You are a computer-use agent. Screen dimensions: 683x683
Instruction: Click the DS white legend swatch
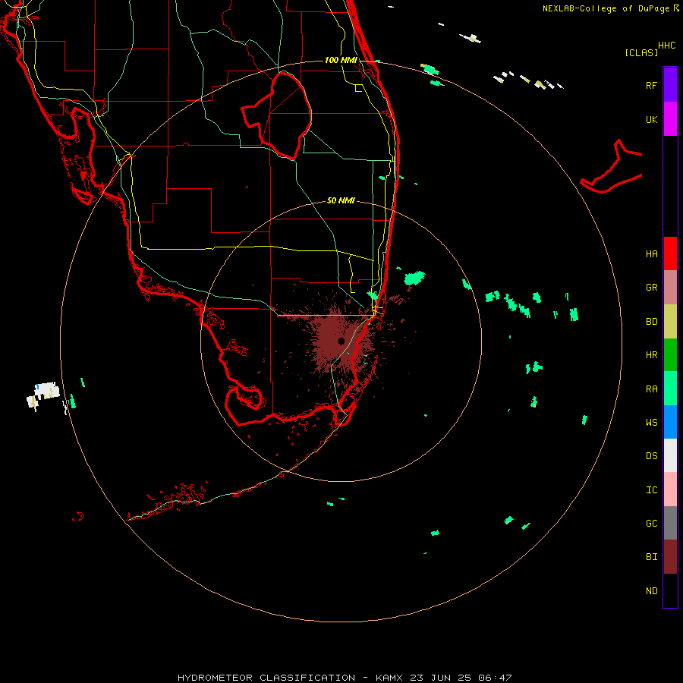click(x=670, y=455)
